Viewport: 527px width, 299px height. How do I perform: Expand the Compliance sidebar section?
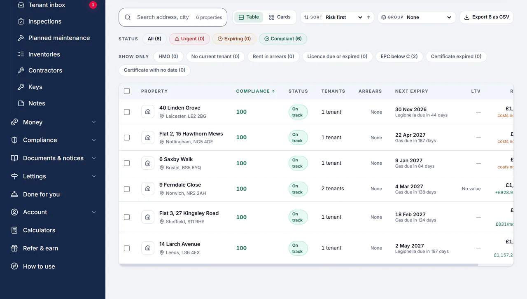pyautogui.click(x=54, y=140)
